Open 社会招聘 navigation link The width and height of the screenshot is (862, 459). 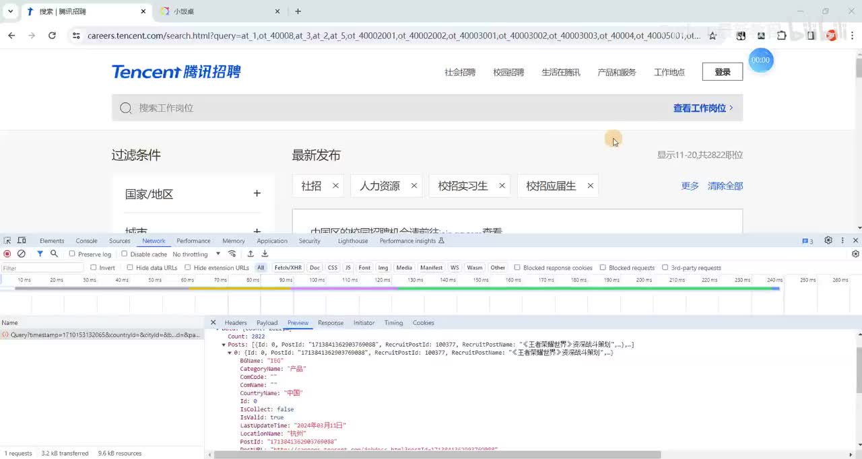tap(460, 72)
